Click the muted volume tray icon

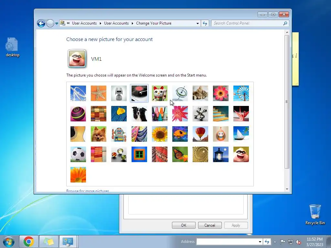point(298,242)
